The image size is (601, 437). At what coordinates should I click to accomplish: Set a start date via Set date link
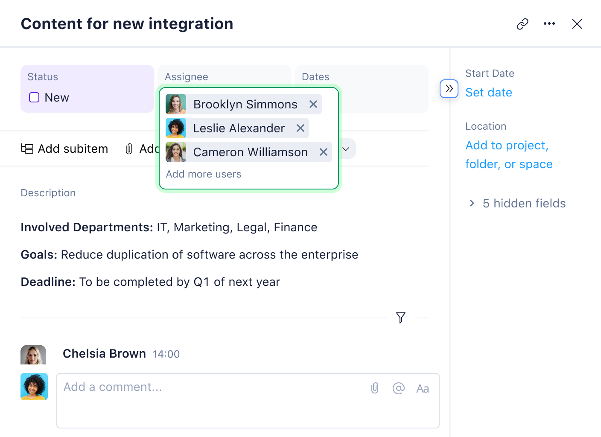[488, 92]
